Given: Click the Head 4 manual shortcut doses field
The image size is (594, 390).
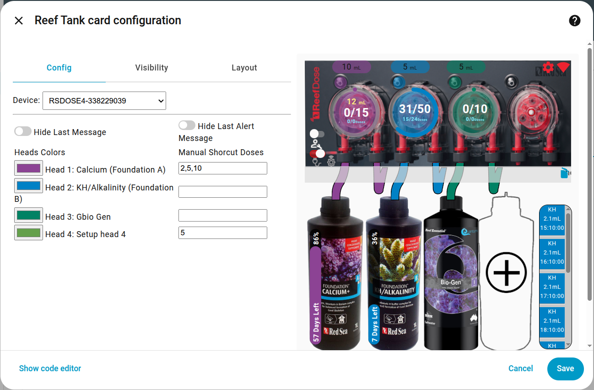Looking at the screenshot, I should 223,233.
